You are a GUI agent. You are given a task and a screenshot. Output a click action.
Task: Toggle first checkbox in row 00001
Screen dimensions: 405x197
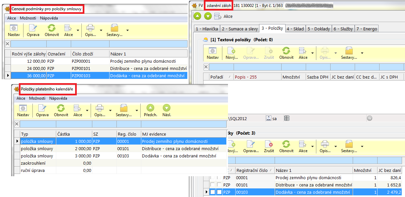[212, 178]
